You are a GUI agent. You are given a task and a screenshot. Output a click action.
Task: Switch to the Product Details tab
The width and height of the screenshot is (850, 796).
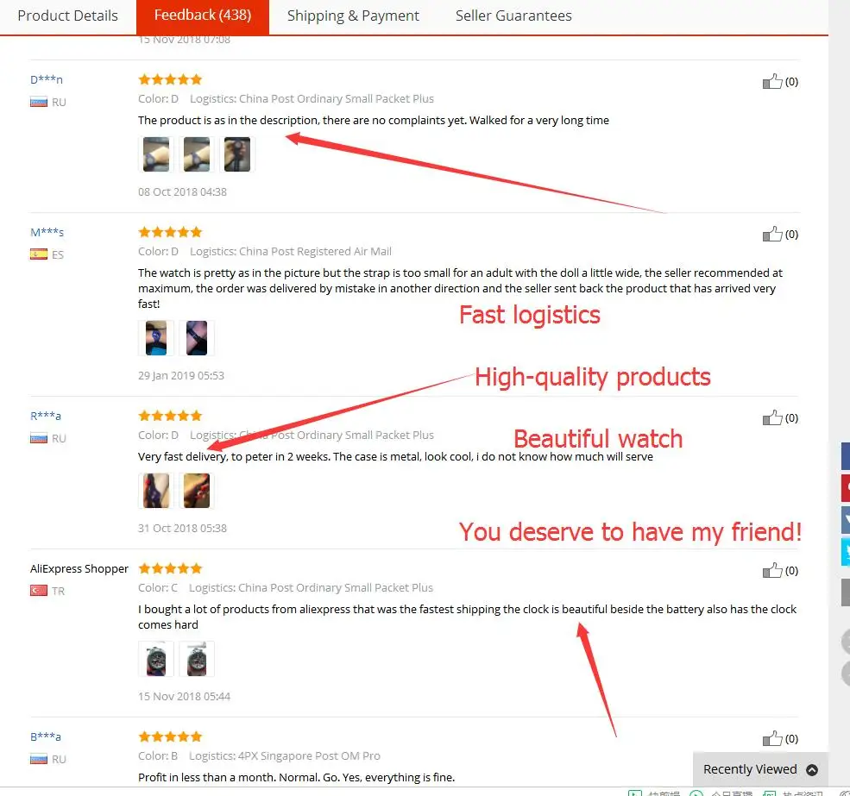[x=68, y=16]
